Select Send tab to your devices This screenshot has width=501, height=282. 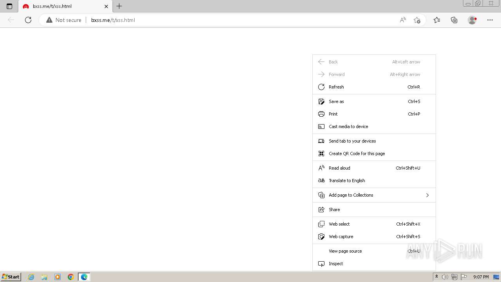click(374, 141)
